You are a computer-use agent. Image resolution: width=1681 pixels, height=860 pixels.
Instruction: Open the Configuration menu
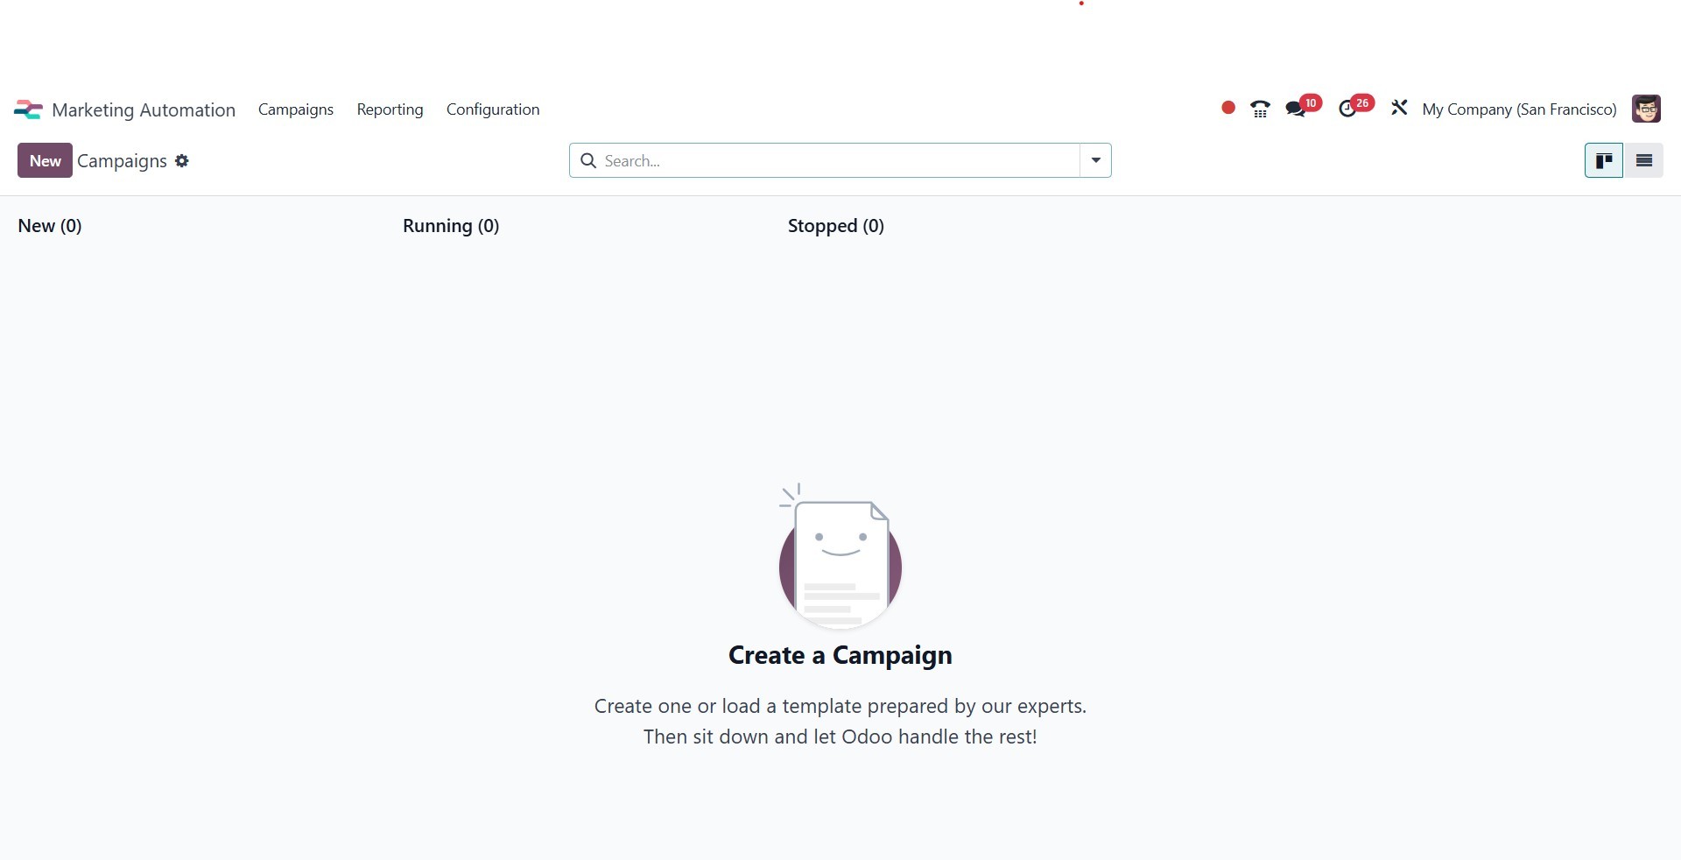[x=492, y=109]
